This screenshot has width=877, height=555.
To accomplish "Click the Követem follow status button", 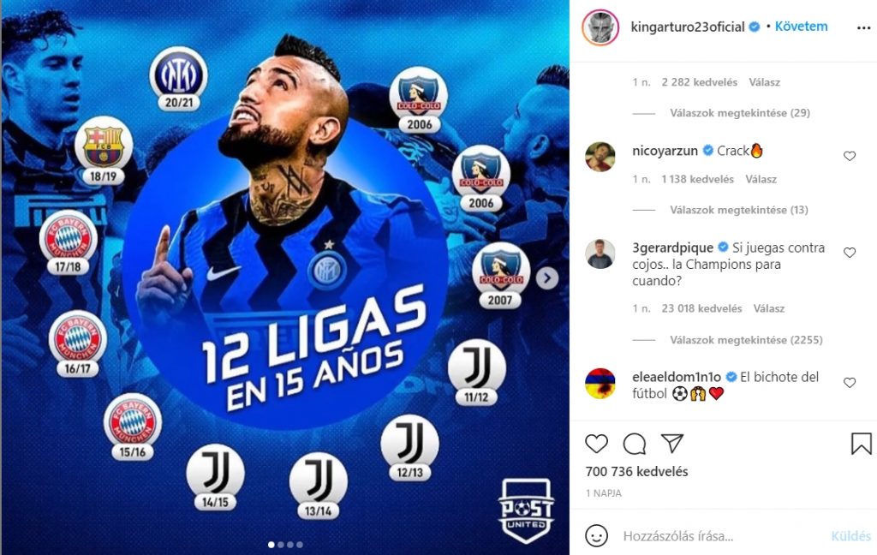I will pyautogui.click(x=801, y=27).
